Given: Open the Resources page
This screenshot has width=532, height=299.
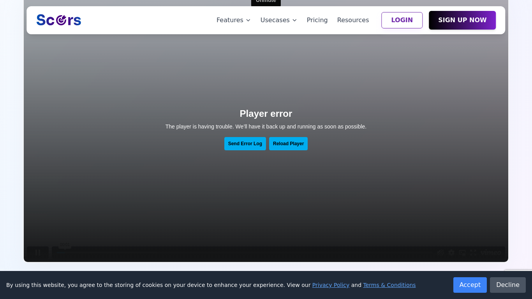Looking at the screenshot, I should point(353,20).
